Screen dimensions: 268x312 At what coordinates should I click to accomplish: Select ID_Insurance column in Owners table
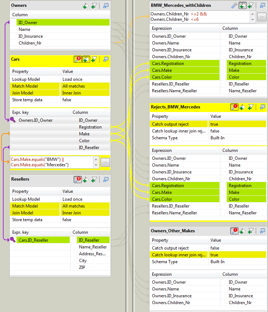point(63,36)
